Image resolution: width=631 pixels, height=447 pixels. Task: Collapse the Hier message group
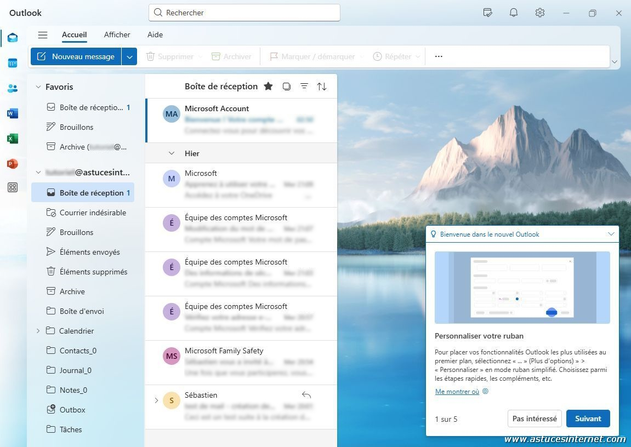point(172,153)
